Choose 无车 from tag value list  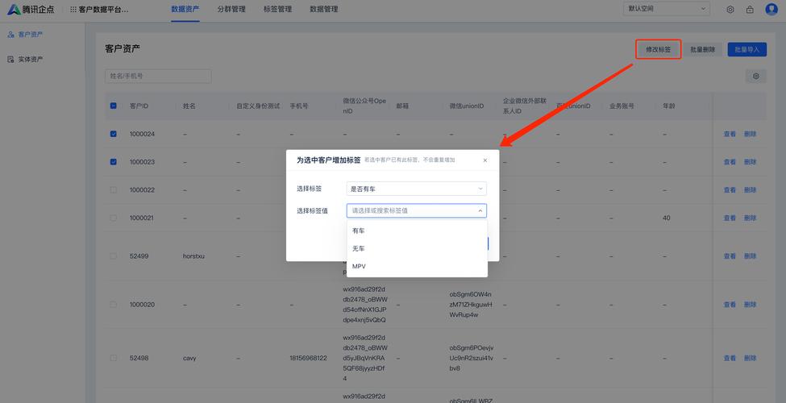(417, 248)
